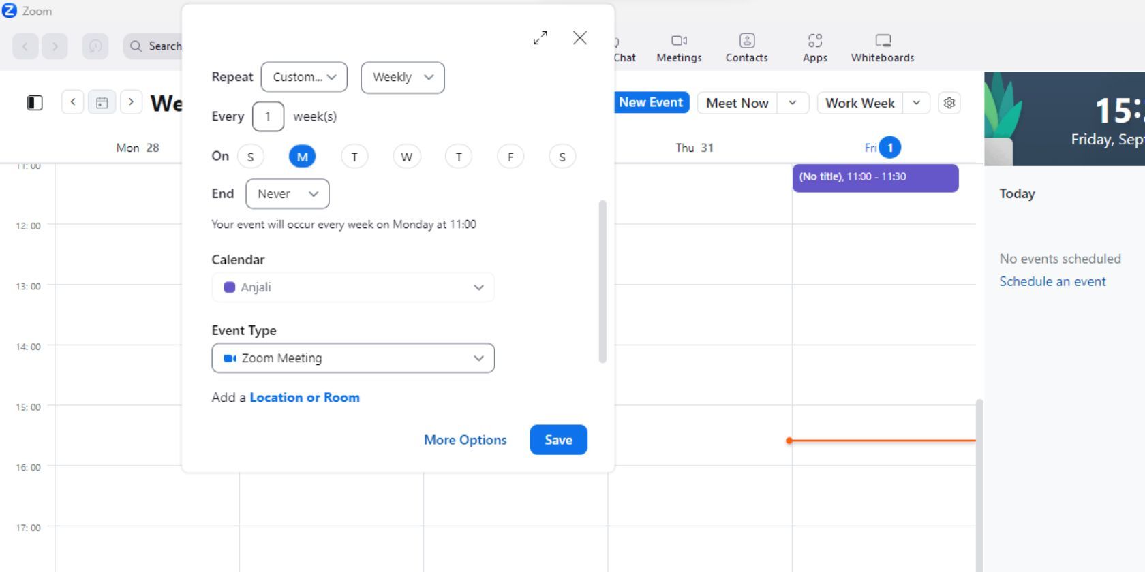Go forward with the navigation forward arrow
The image size is (1145, 572).
tap(55, 46)
